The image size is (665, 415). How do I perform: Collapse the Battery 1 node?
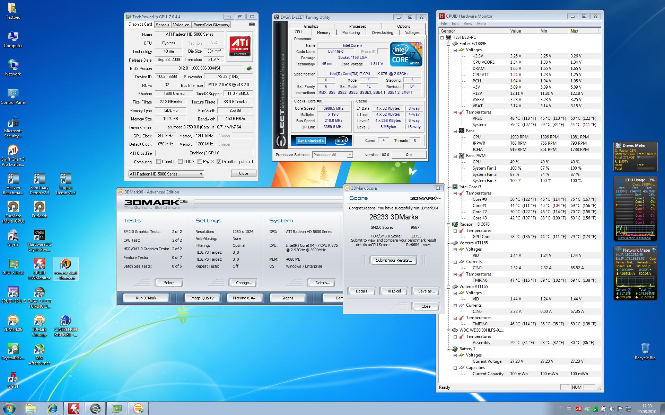(x=448, y=349)
